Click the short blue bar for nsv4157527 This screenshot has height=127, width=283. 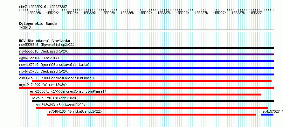[267, 115]
